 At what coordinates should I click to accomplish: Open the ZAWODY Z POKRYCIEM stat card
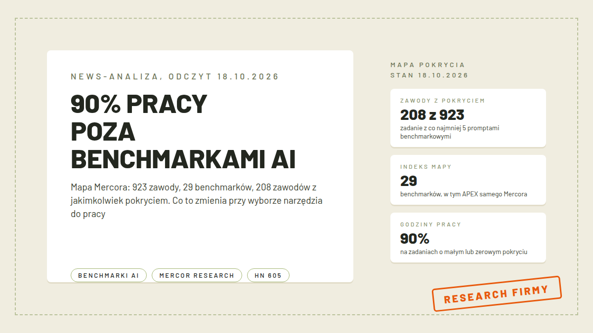pos(468,118)
